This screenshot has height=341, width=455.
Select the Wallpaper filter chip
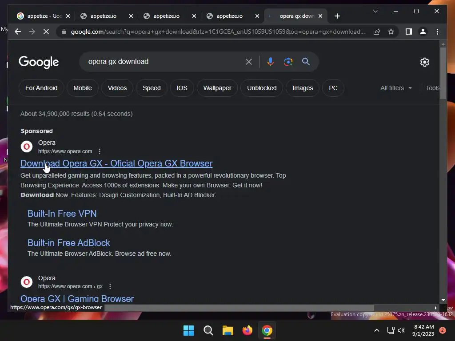click(217, 88)
